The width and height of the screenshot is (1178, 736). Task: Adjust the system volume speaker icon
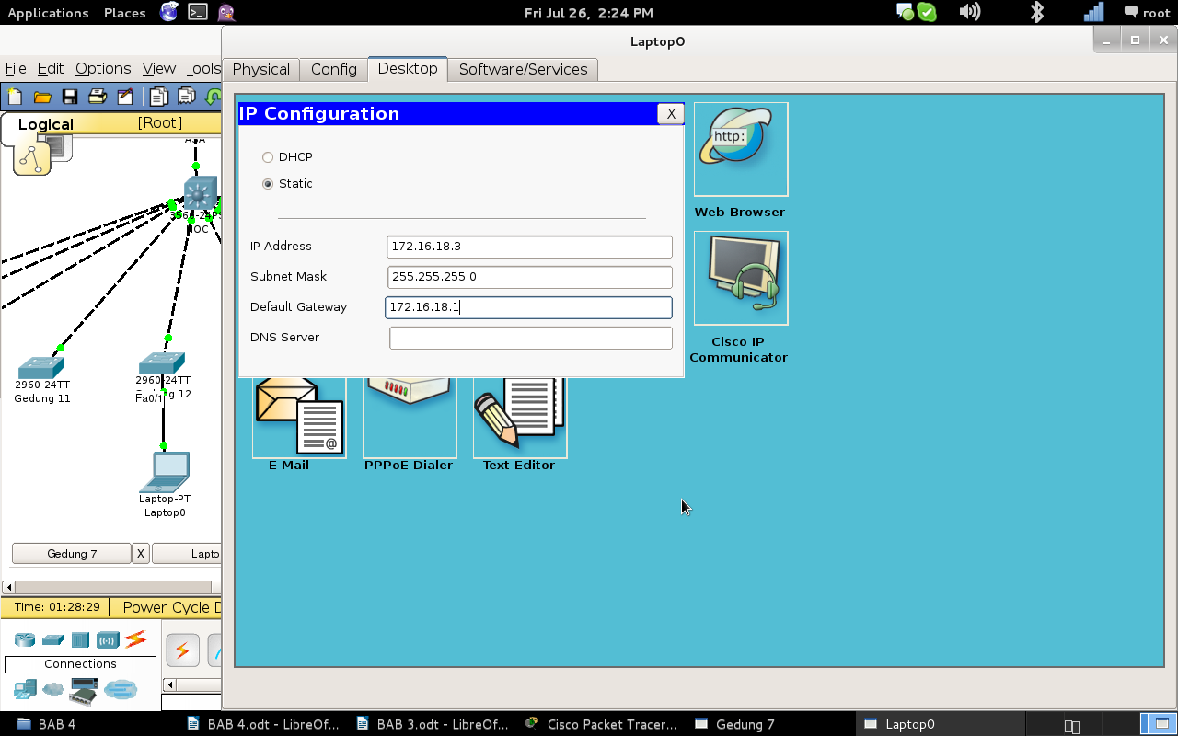pyautogui.click(x=969, y=12)
